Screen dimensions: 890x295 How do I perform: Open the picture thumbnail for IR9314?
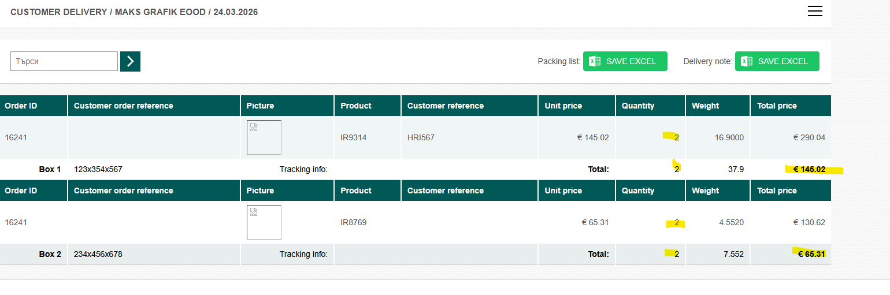tap(264, 137)
